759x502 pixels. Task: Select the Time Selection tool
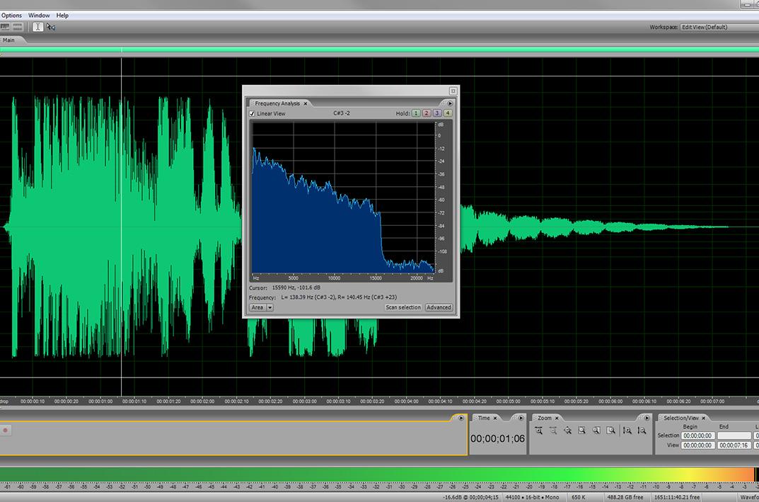click(37, 27)
